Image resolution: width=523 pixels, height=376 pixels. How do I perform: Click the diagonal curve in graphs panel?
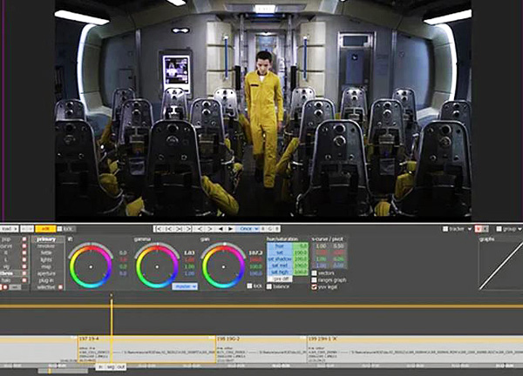click(501, 265)
